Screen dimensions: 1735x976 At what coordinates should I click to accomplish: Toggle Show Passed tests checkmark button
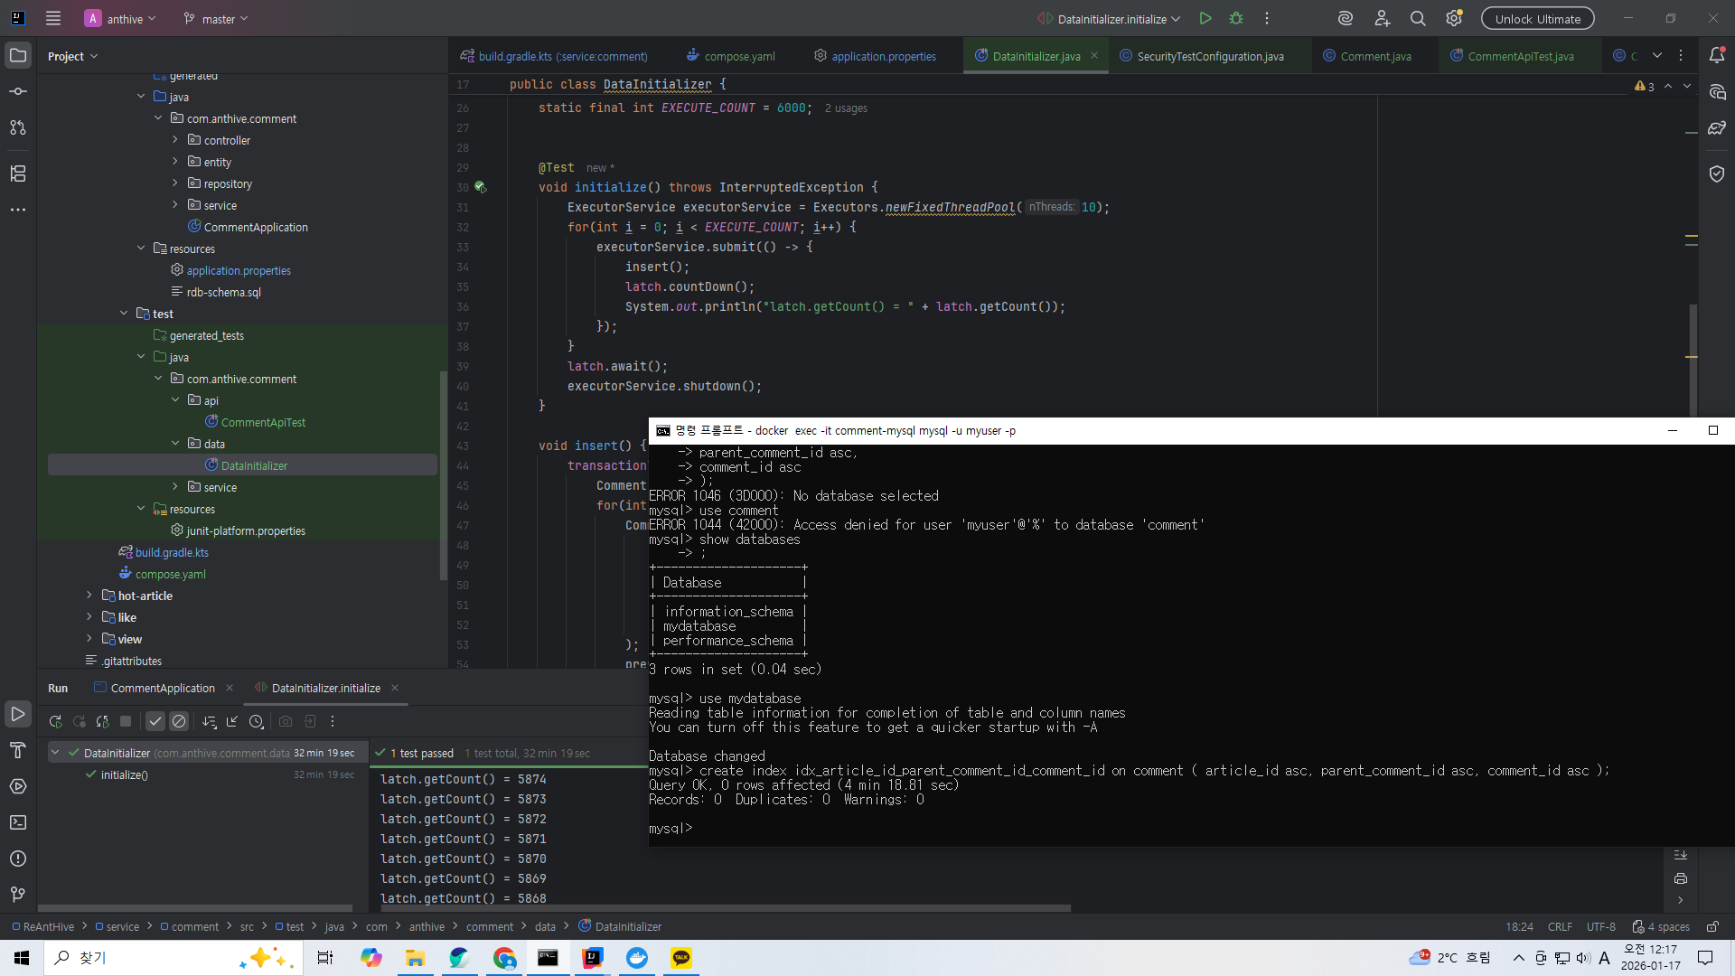tap(155, 721)
